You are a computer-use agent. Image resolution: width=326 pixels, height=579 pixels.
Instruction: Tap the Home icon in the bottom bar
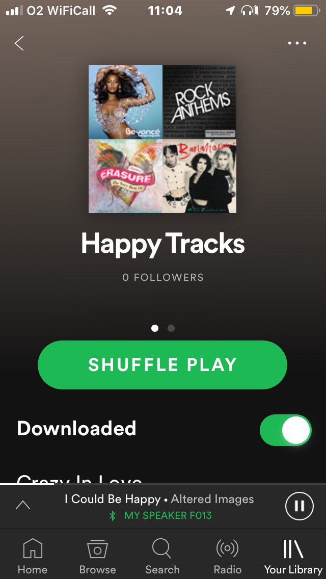(x=33, y=548)
